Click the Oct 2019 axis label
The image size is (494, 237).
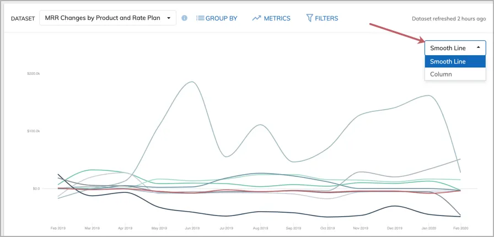(x=327, y=228)
